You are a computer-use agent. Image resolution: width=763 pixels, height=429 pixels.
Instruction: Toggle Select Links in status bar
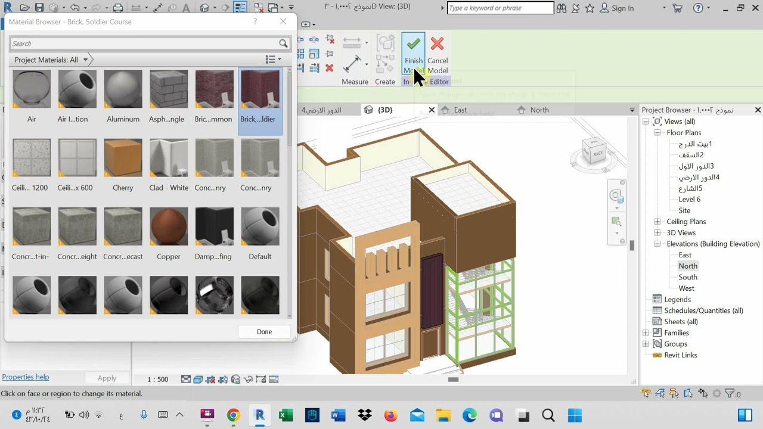(646, 393)
